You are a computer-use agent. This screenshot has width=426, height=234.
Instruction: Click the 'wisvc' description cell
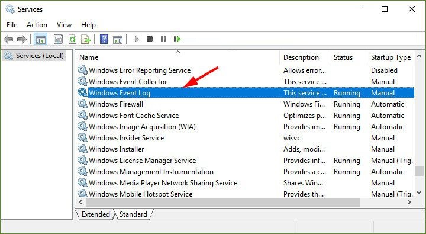(x=292, y=138)
